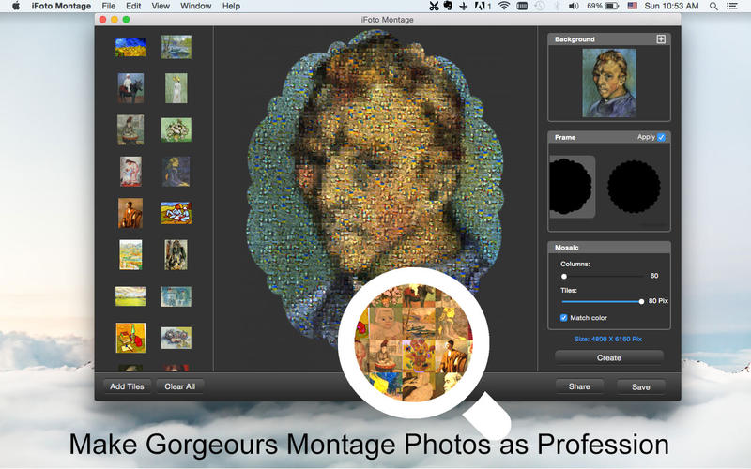Disable the Match color checkbox
The height and width of the screenshot is (469, 751).
tap(564, 318)
